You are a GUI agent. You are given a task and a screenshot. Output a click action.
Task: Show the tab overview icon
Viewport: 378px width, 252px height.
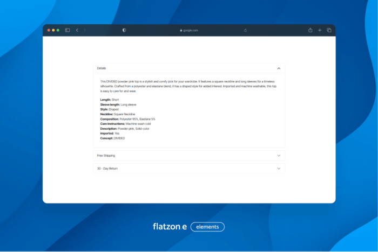coord(329,30)
